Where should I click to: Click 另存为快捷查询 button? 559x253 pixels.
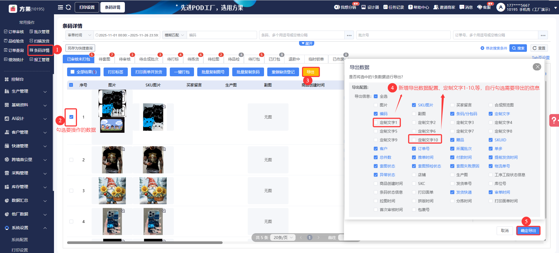[x=80, y=48]
